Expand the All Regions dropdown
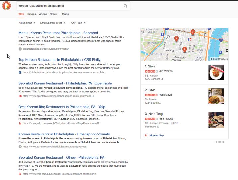Image resolution: width=238 pixels, height=180 pixels. pos(27,23)
